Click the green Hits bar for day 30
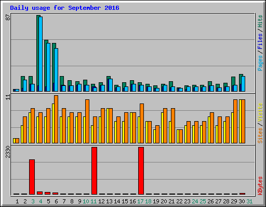 [240, 83]
